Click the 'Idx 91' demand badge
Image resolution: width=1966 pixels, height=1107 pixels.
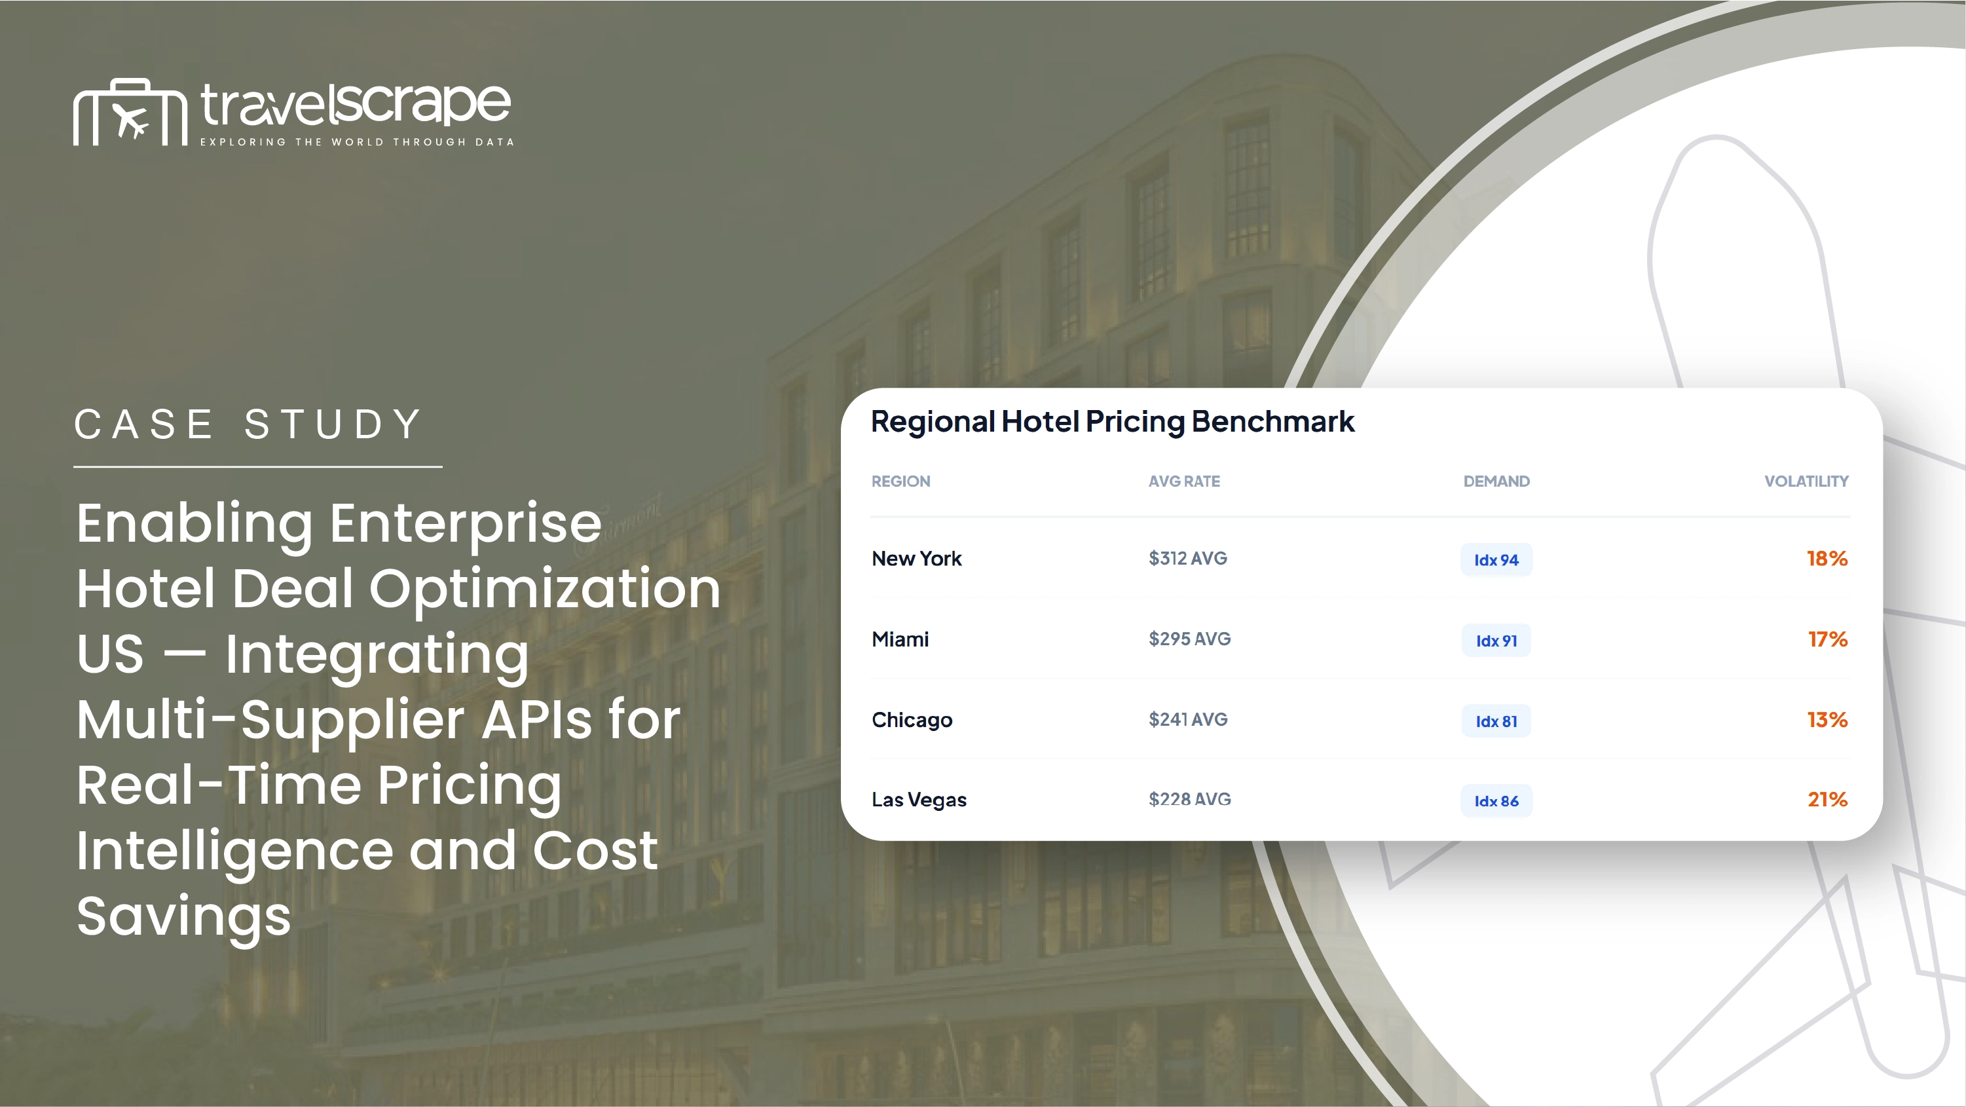1496,641
